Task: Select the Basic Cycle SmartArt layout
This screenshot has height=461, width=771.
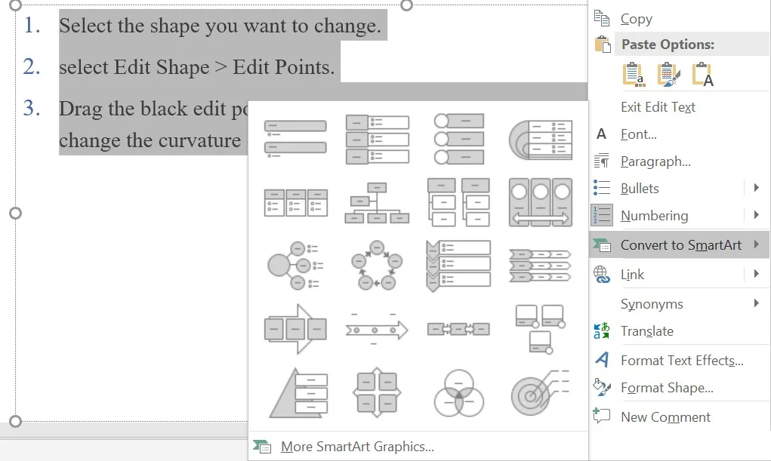Action: tap(377, 266)
